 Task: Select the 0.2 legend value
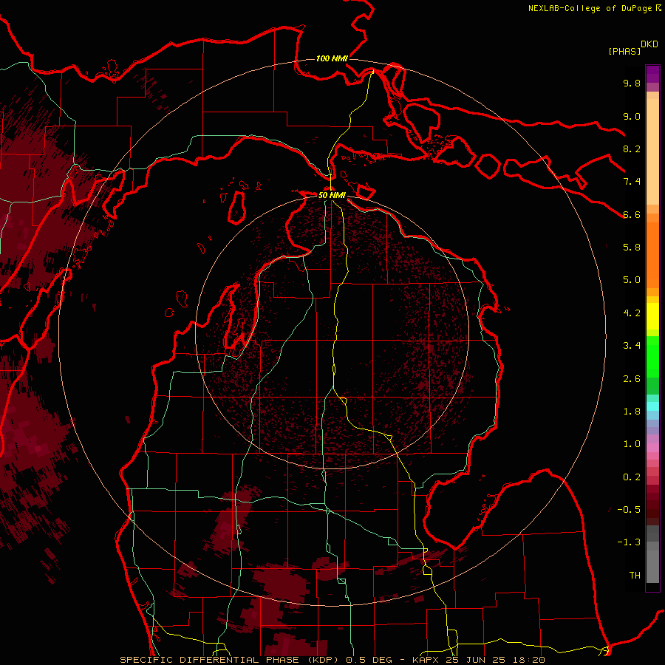pos(632,477)
